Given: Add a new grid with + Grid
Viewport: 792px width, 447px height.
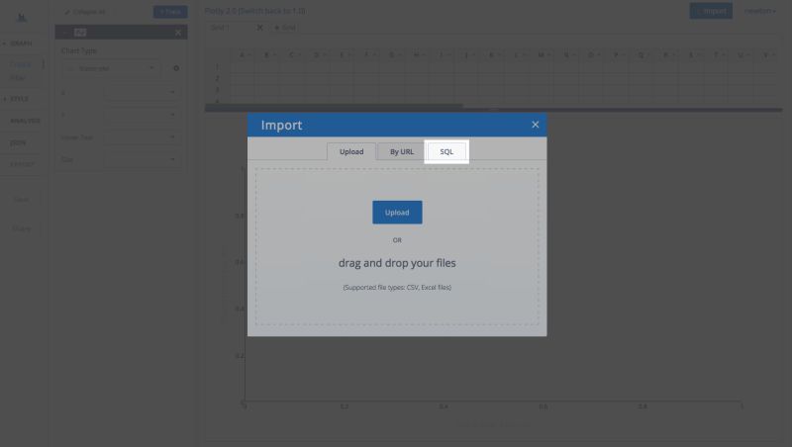Looking at the screenshot, I should tap(285, 28).
